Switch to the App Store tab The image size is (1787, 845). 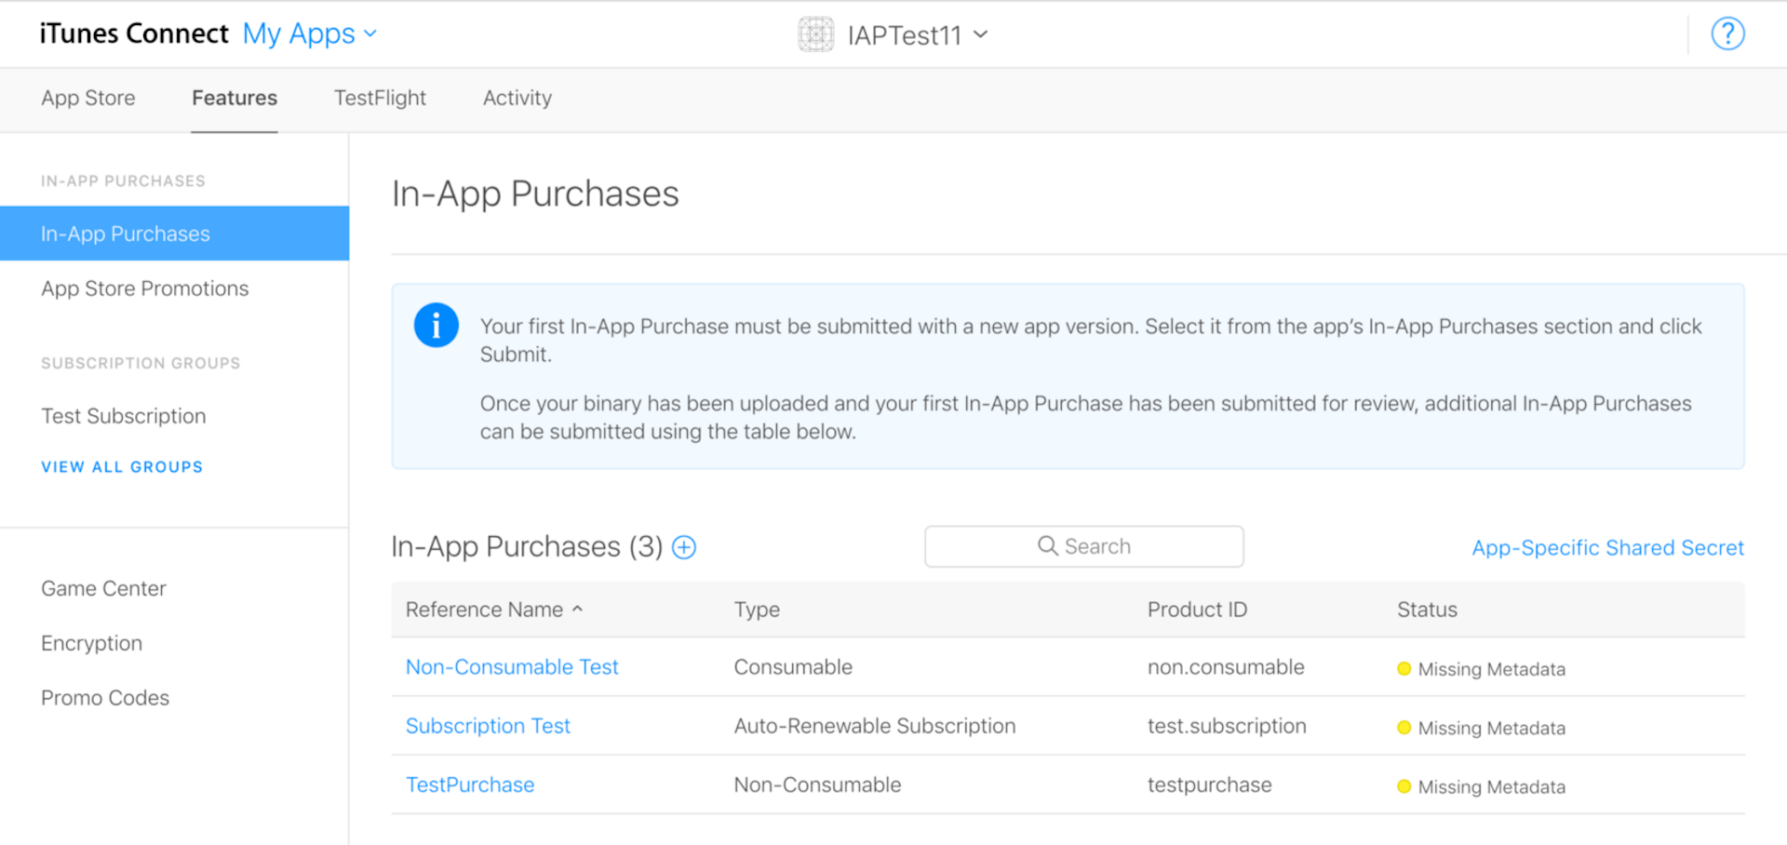click(x=88, y=98)
